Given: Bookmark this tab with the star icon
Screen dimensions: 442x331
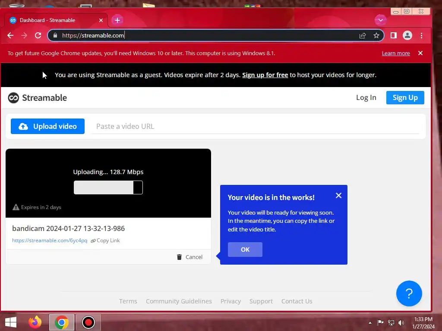Looking at the screenshot, I should click(376, 35).
